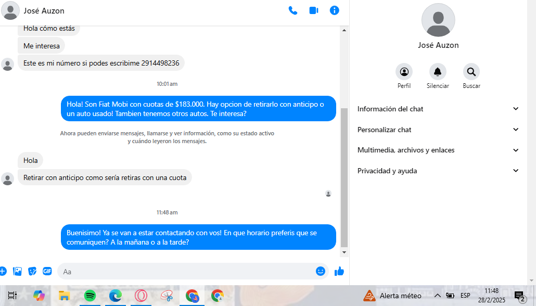Silenciar notifications with the bell icon
The height and width of the screenshot is (306, 536).
[x=438, y=72]
